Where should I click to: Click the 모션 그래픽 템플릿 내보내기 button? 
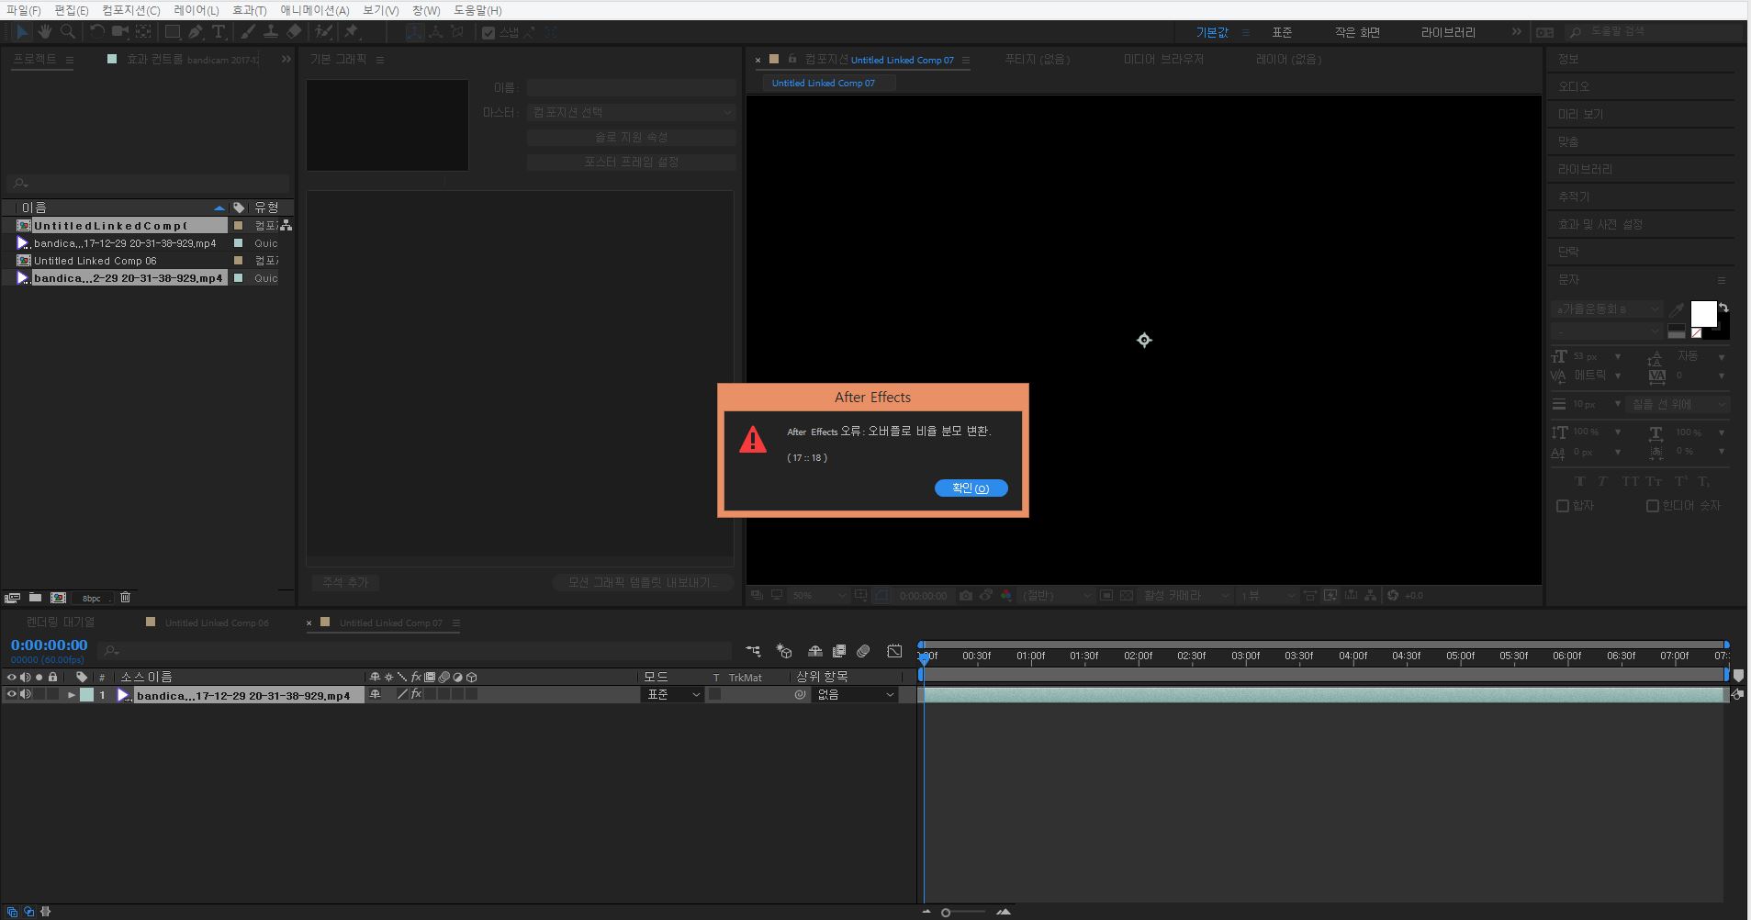643,583
